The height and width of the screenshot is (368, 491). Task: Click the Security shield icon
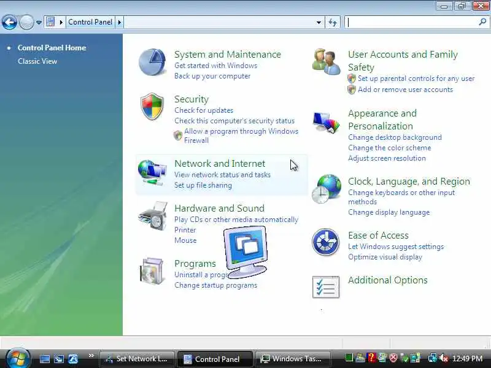[152, 106]
